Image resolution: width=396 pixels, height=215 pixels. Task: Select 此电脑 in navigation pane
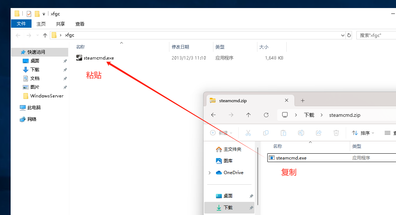(x=34, y=108)
